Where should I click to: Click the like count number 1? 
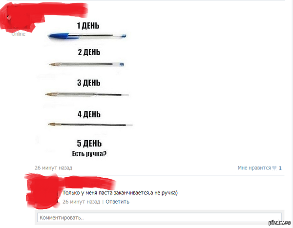pyautogui.click(x=280, y=168)
